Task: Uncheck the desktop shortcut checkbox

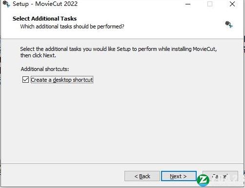Action: point(25,80)
